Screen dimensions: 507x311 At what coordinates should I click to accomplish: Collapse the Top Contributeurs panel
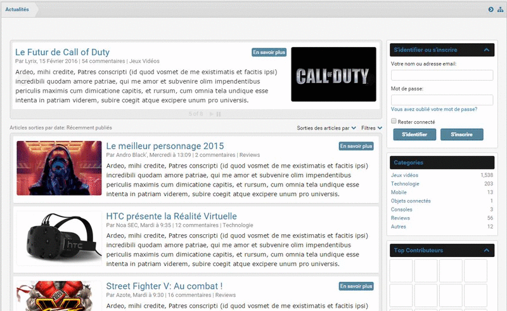(486, 251)
